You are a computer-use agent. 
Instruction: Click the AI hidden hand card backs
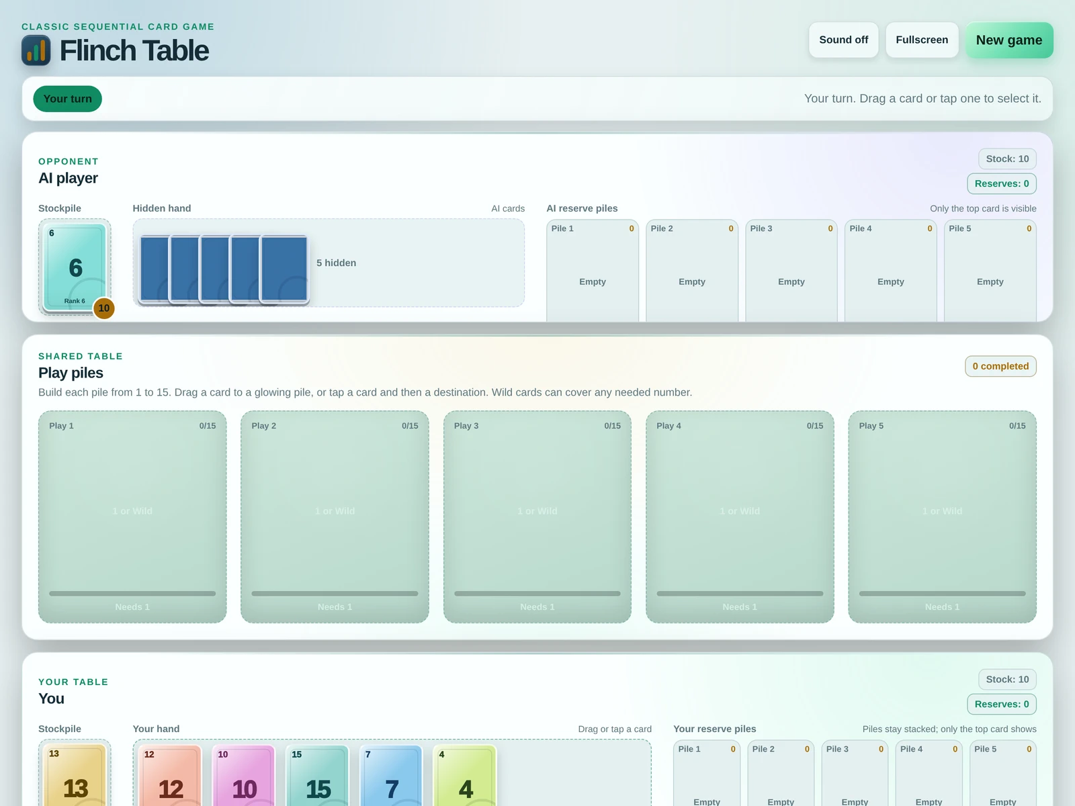point(224,268)
